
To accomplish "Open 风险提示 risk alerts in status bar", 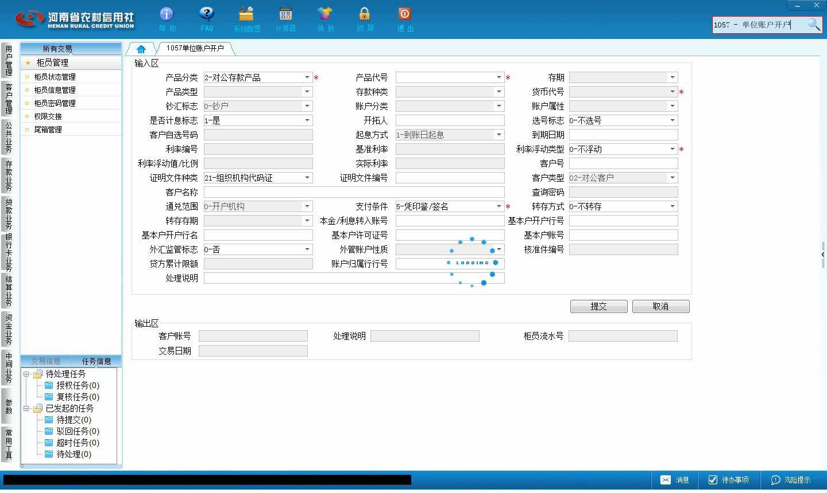I will [x=791, y=480].
